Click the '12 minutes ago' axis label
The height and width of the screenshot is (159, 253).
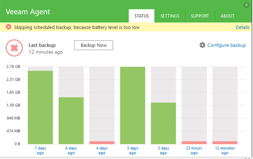click(225, 151)
